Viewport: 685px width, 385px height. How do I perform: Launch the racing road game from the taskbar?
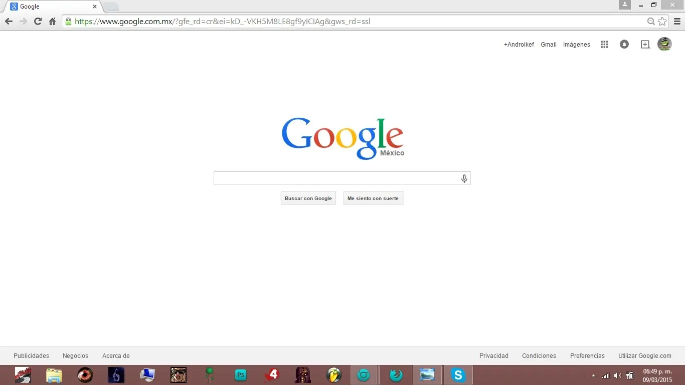[x=23, y=375]
